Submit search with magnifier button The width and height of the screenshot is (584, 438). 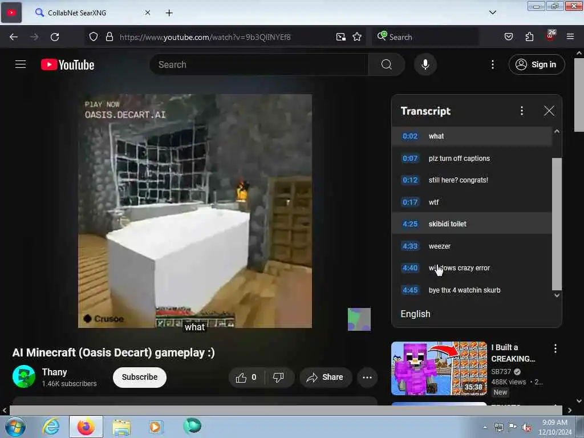[x=386, y=64]
